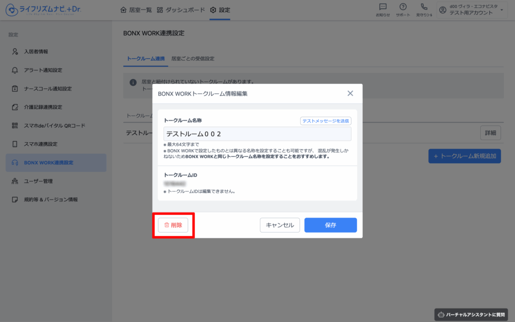The height and width of the screenshot is (322, 515).
Task: Click the 居室一覧 navigation label
Action: tap(140, 10)
